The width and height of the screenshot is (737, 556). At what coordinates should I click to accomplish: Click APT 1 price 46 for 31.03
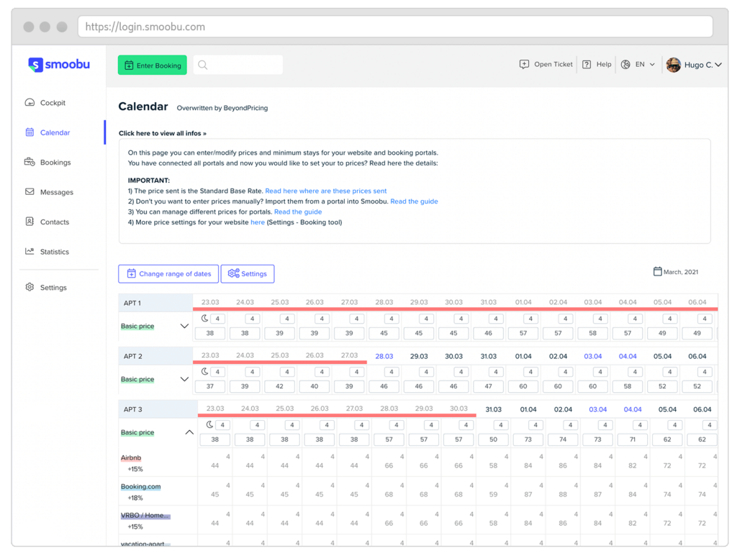pos(489,333)
